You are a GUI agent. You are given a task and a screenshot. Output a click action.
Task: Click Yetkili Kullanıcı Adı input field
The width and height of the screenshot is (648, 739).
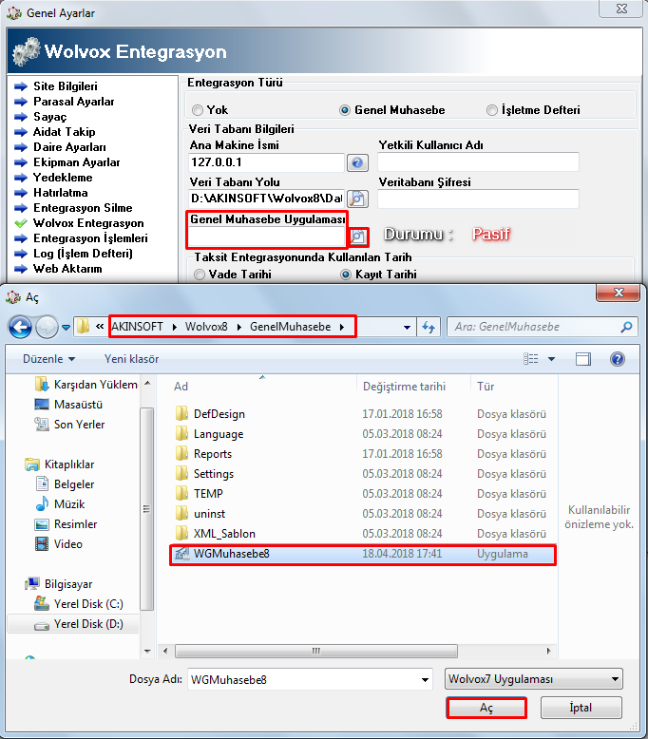478,162
